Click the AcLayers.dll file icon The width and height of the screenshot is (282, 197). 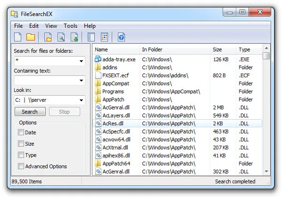point(98,115)
